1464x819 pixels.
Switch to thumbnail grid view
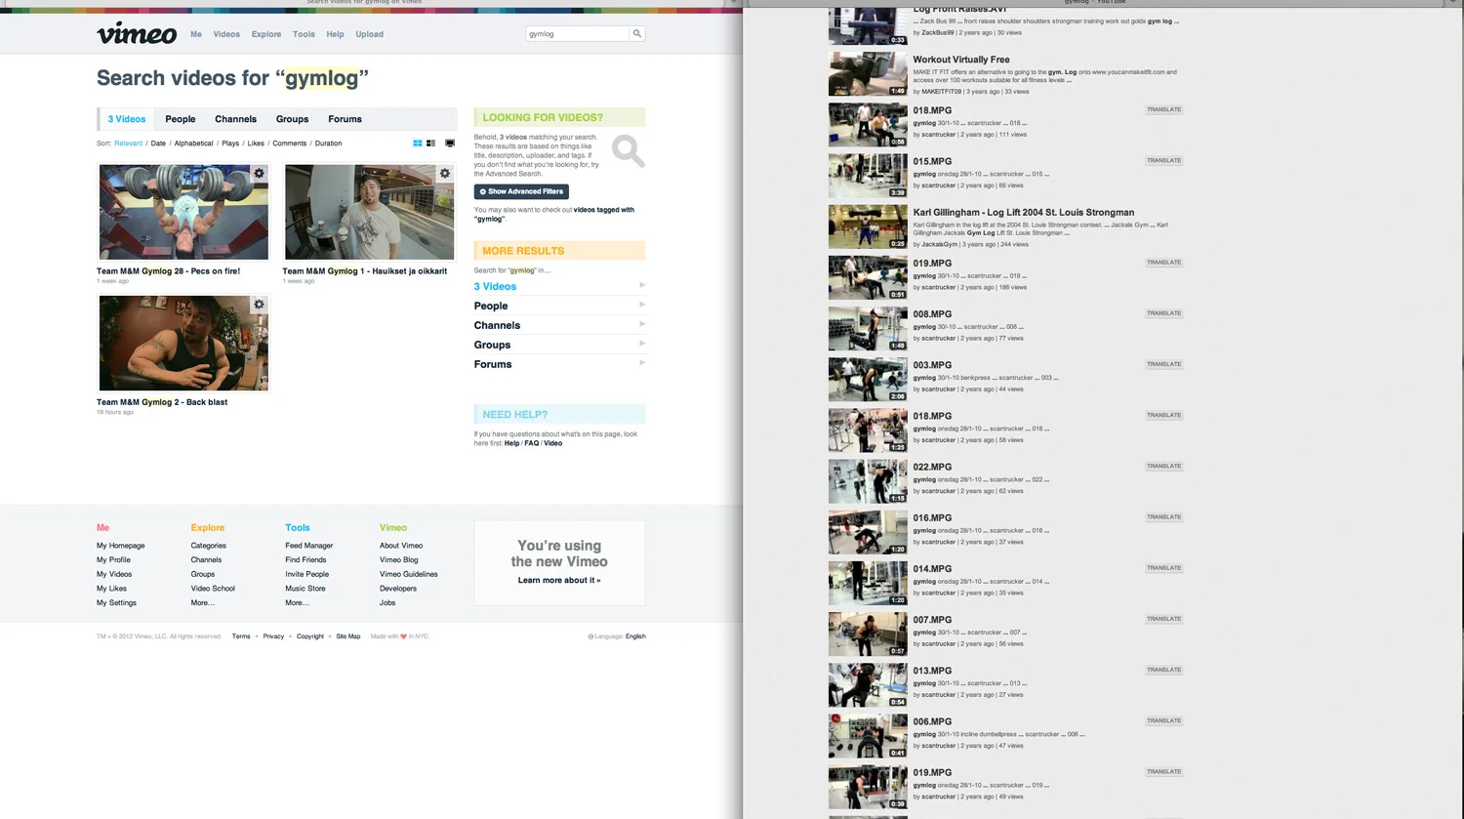tap(418, 143)
